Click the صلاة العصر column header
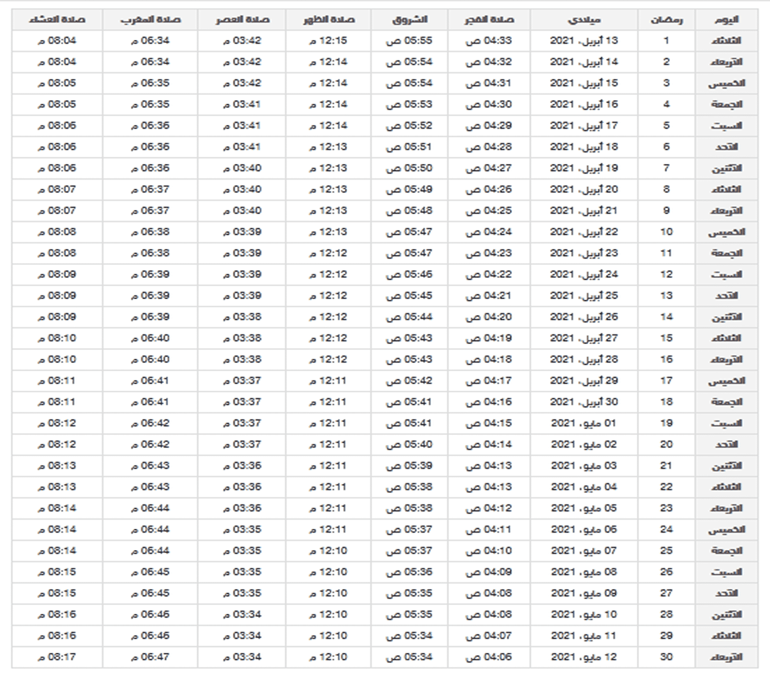Screen dimensions: 770x679 coord(242,19)
